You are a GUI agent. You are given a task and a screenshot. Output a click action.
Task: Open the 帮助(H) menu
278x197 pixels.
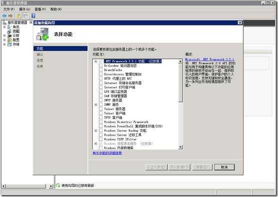point(56,9)
